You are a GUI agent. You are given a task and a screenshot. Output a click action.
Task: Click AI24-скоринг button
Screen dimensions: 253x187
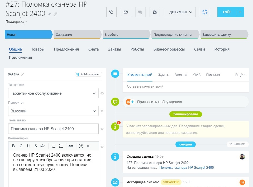(88, 74)
